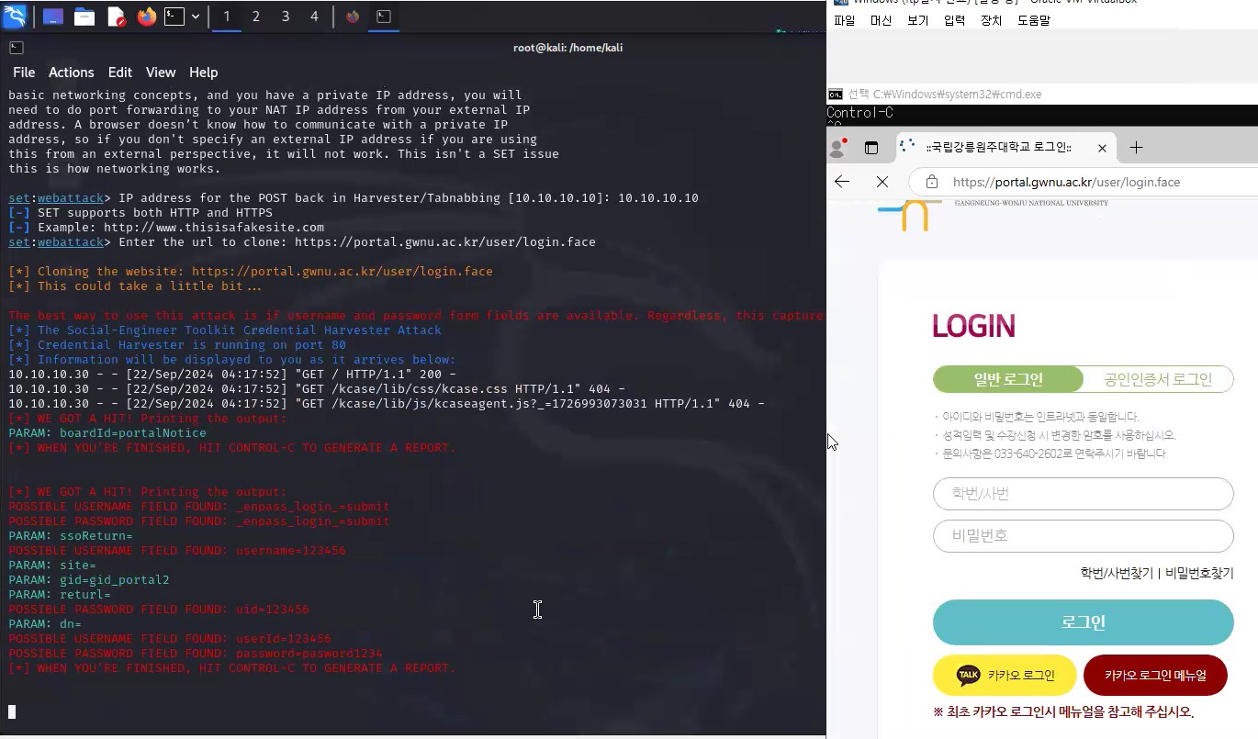
Task: Open a new Edge tab with plus
Action: [x=1136, y=148]
